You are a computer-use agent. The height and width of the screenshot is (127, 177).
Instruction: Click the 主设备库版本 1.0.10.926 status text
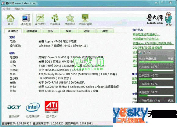pos(48,123)
